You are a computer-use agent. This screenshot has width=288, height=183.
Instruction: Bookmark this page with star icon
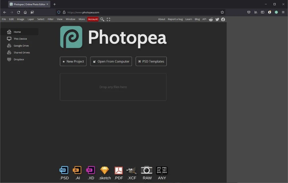click(x=222, y=12)
